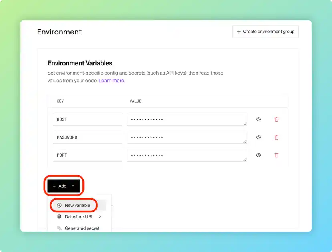Open the Learn more link
332x252 pixels.
(x=111, y=81)
